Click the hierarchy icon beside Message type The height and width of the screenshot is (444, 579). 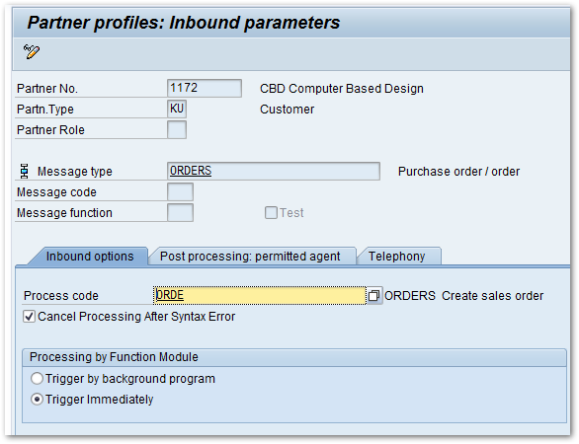tap(25, 171)
